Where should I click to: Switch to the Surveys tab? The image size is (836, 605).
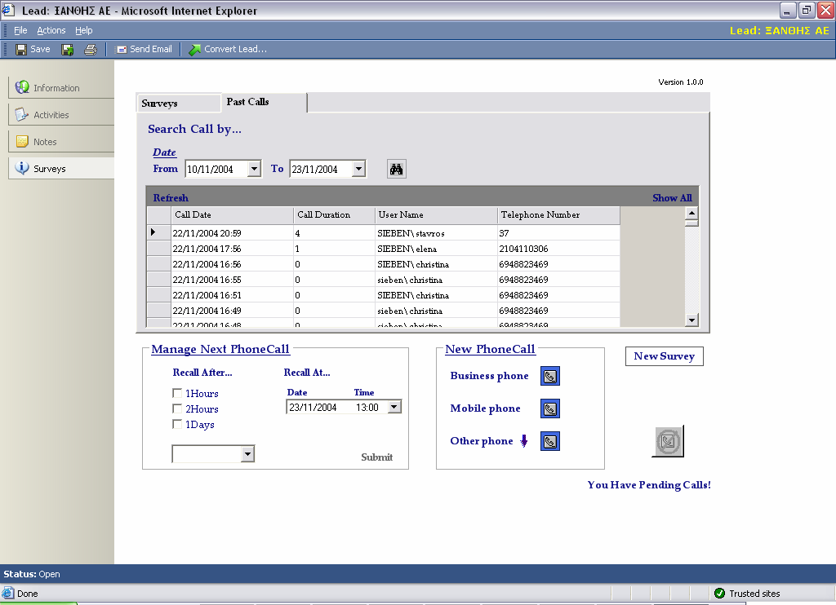179,104
